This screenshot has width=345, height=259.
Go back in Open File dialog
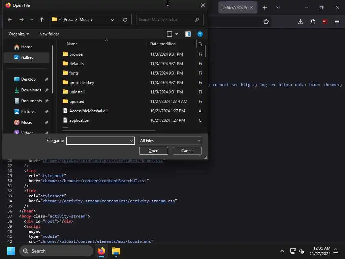(x=10, y=20)
